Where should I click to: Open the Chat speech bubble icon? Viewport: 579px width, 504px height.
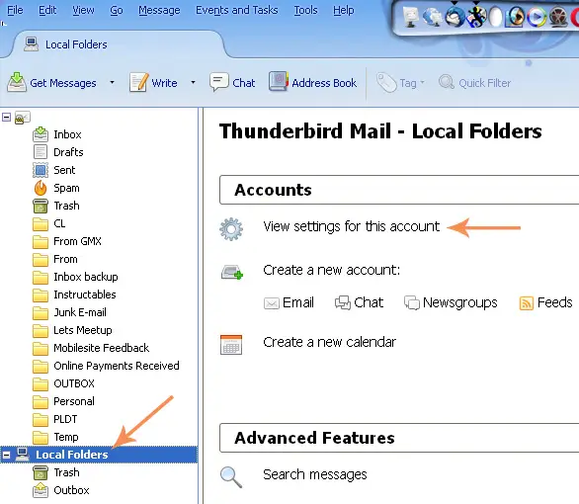pos(219,82)
